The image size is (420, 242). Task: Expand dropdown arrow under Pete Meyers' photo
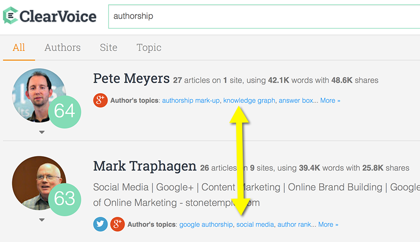coord(42,132)
